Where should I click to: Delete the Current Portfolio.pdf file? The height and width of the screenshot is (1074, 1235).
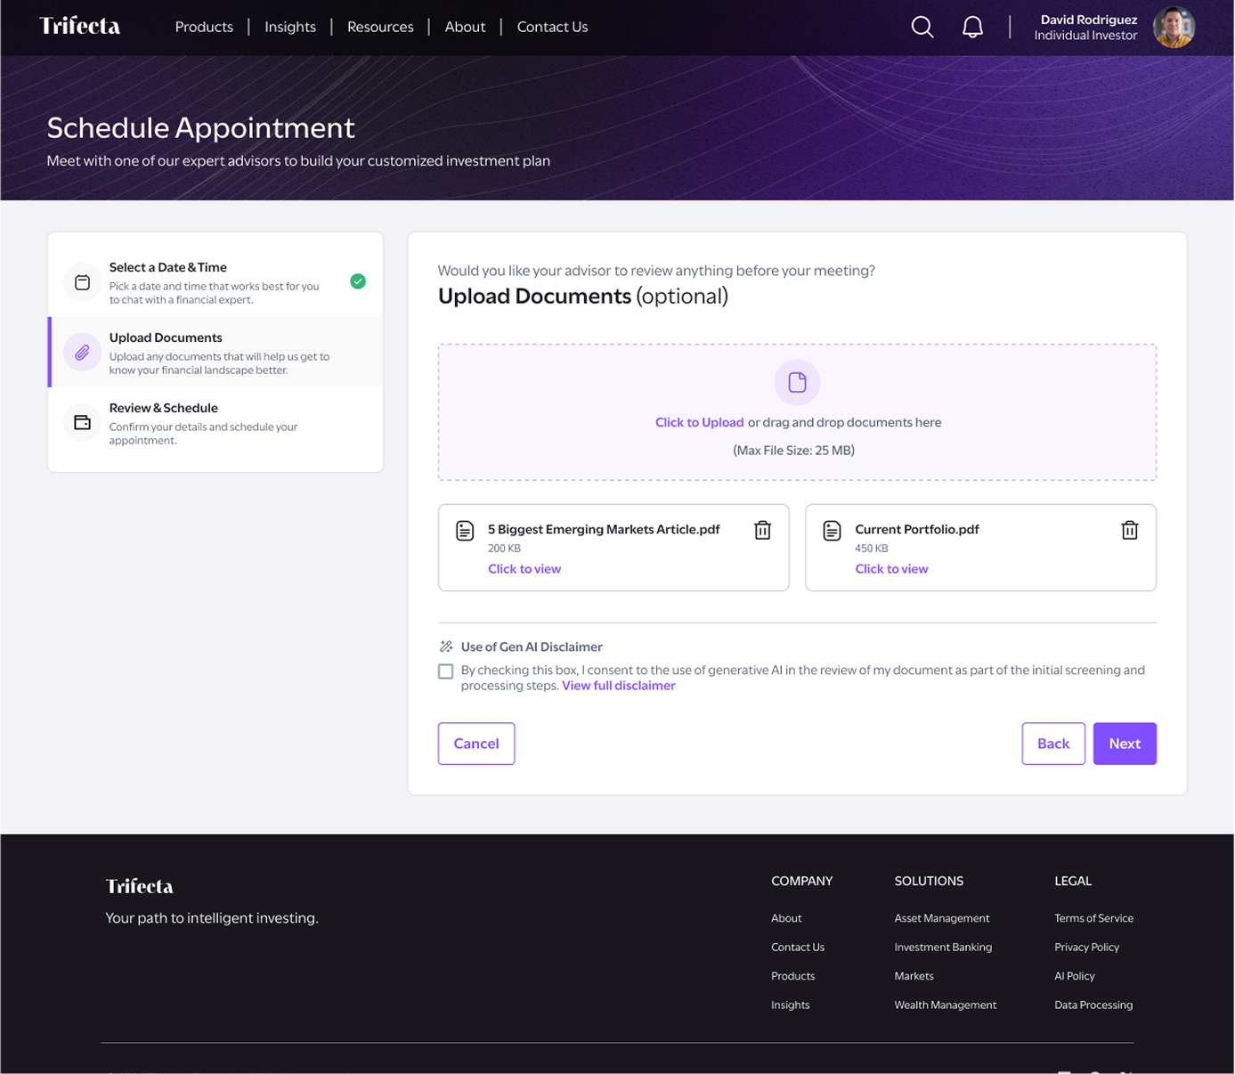coord(1129,530)
